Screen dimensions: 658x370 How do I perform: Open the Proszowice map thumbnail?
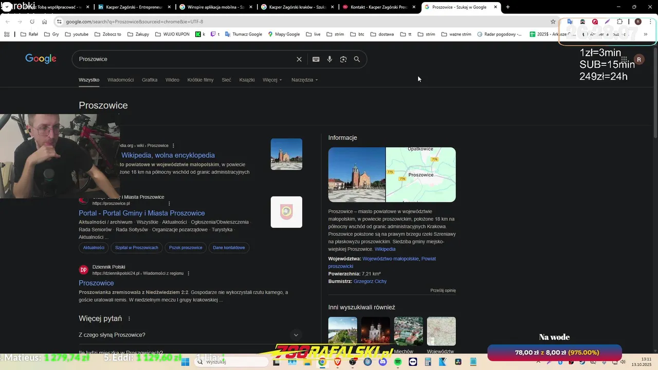[x=421, y=175]
